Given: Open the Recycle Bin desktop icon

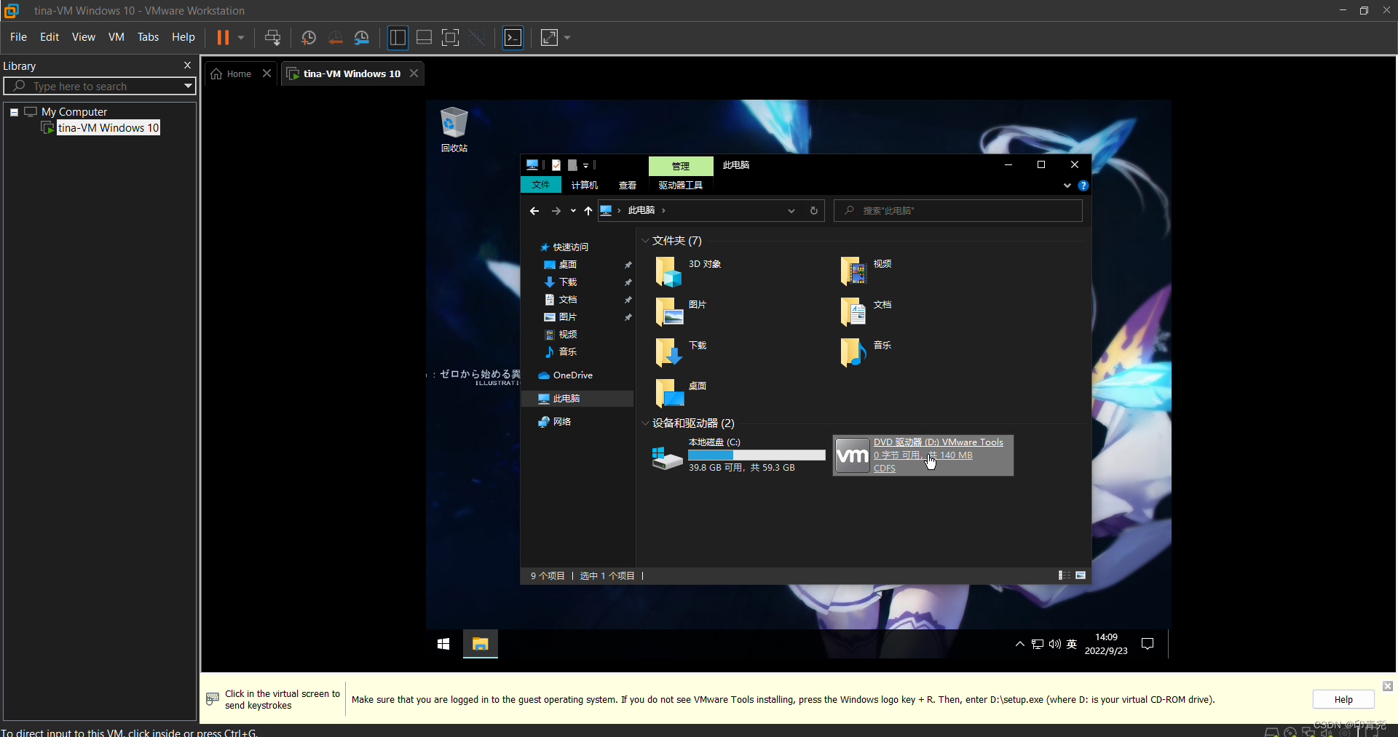Looking at the screenshot, I should coord(454,130).
